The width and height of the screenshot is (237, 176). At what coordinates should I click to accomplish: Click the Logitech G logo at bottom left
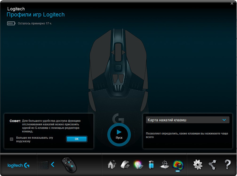pos(18,165)
